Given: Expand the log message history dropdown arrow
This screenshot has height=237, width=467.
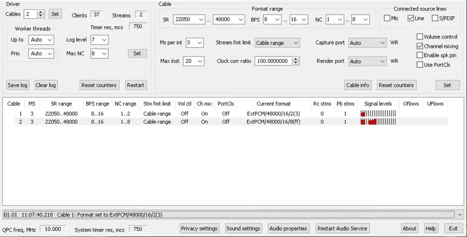Looking at the screenshot, I should tap(460, 214).
